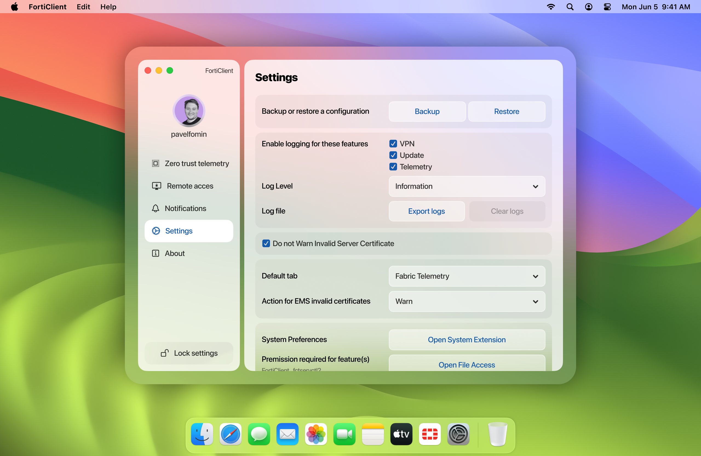The image size is (701, 456).
Task: Toggle Do not Warn Invalid Server Certificate
Action: click(x=266, y=243)
